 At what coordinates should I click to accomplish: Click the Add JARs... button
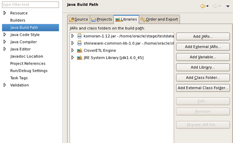click(x=203, y=36)
